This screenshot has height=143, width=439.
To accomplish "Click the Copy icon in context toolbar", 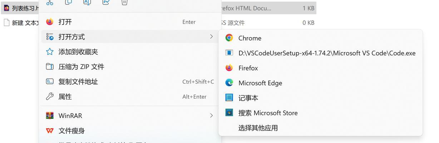I will [68, 2].
